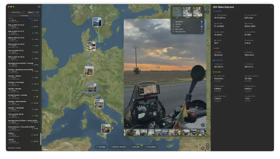Toggle the Ride Routes checkbox
The image size is (280, 159).
click(x=202, y=21)
